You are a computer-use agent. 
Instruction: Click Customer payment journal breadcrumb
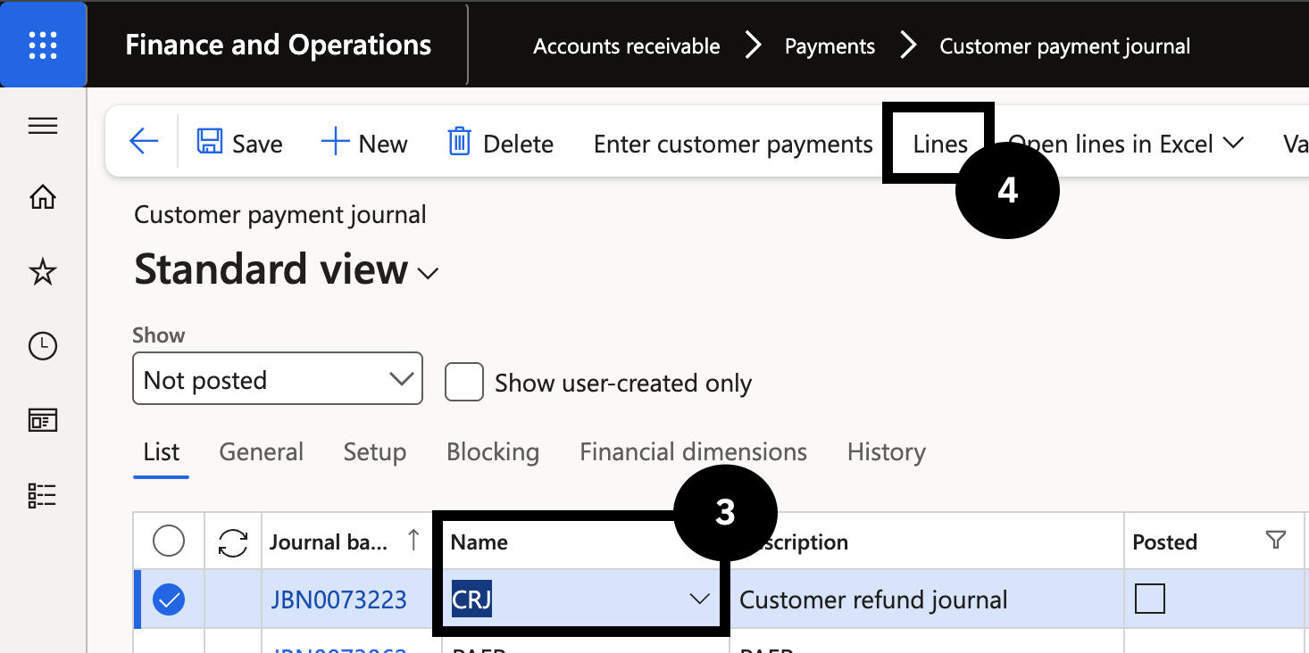[x=1065, y=46]
